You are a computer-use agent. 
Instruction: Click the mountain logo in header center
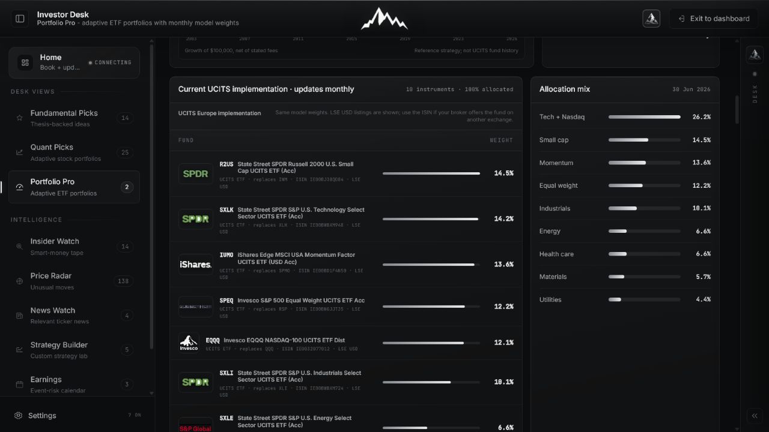[384, 19]
